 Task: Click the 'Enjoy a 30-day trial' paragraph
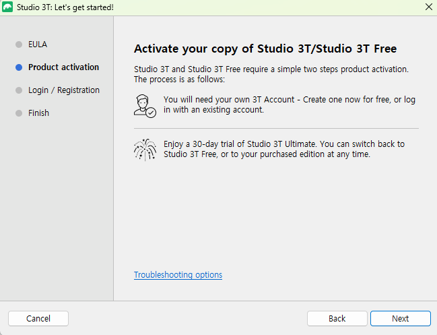(x=284, y=149)
